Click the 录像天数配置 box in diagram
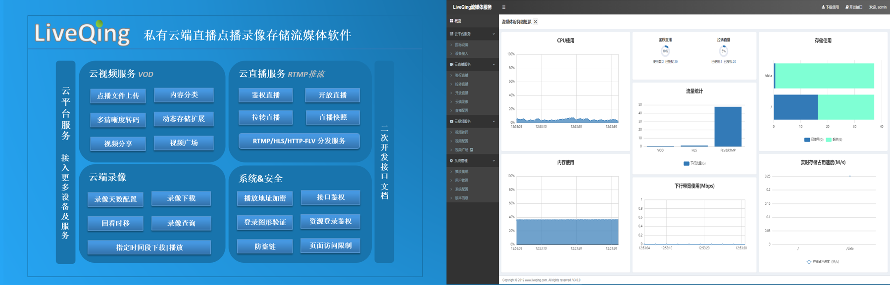Image resolution: width=890 pixels, height=285 pixels. click(115, 199)
